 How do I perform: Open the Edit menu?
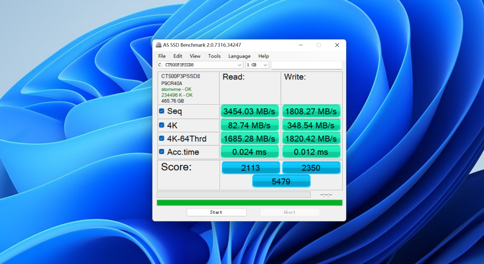tap(178, 56)
